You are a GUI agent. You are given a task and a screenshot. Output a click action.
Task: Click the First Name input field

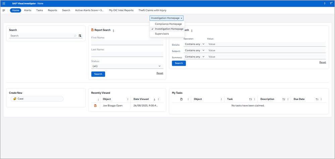[x=127, y=43]
